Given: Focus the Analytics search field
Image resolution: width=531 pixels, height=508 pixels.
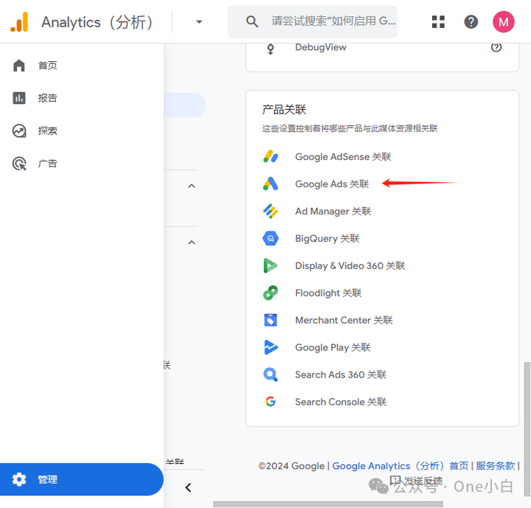Looking at the screenshot, I should (x=312, y=21).
